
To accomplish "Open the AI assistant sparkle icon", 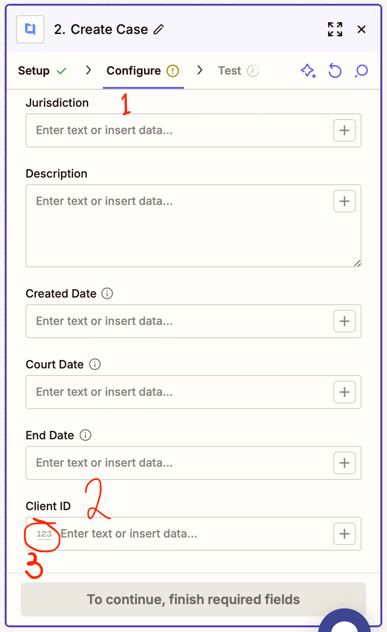I will (308, 70).
